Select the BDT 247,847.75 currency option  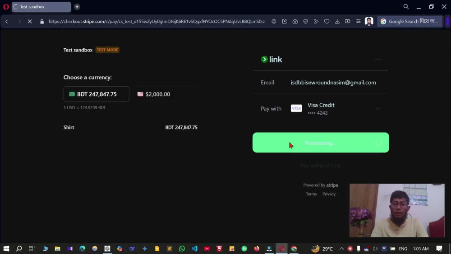point(97,94)
